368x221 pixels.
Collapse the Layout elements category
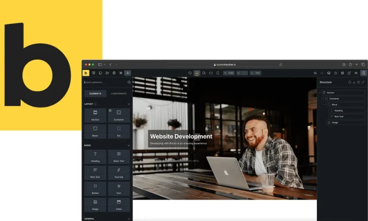tap(129, 104)
